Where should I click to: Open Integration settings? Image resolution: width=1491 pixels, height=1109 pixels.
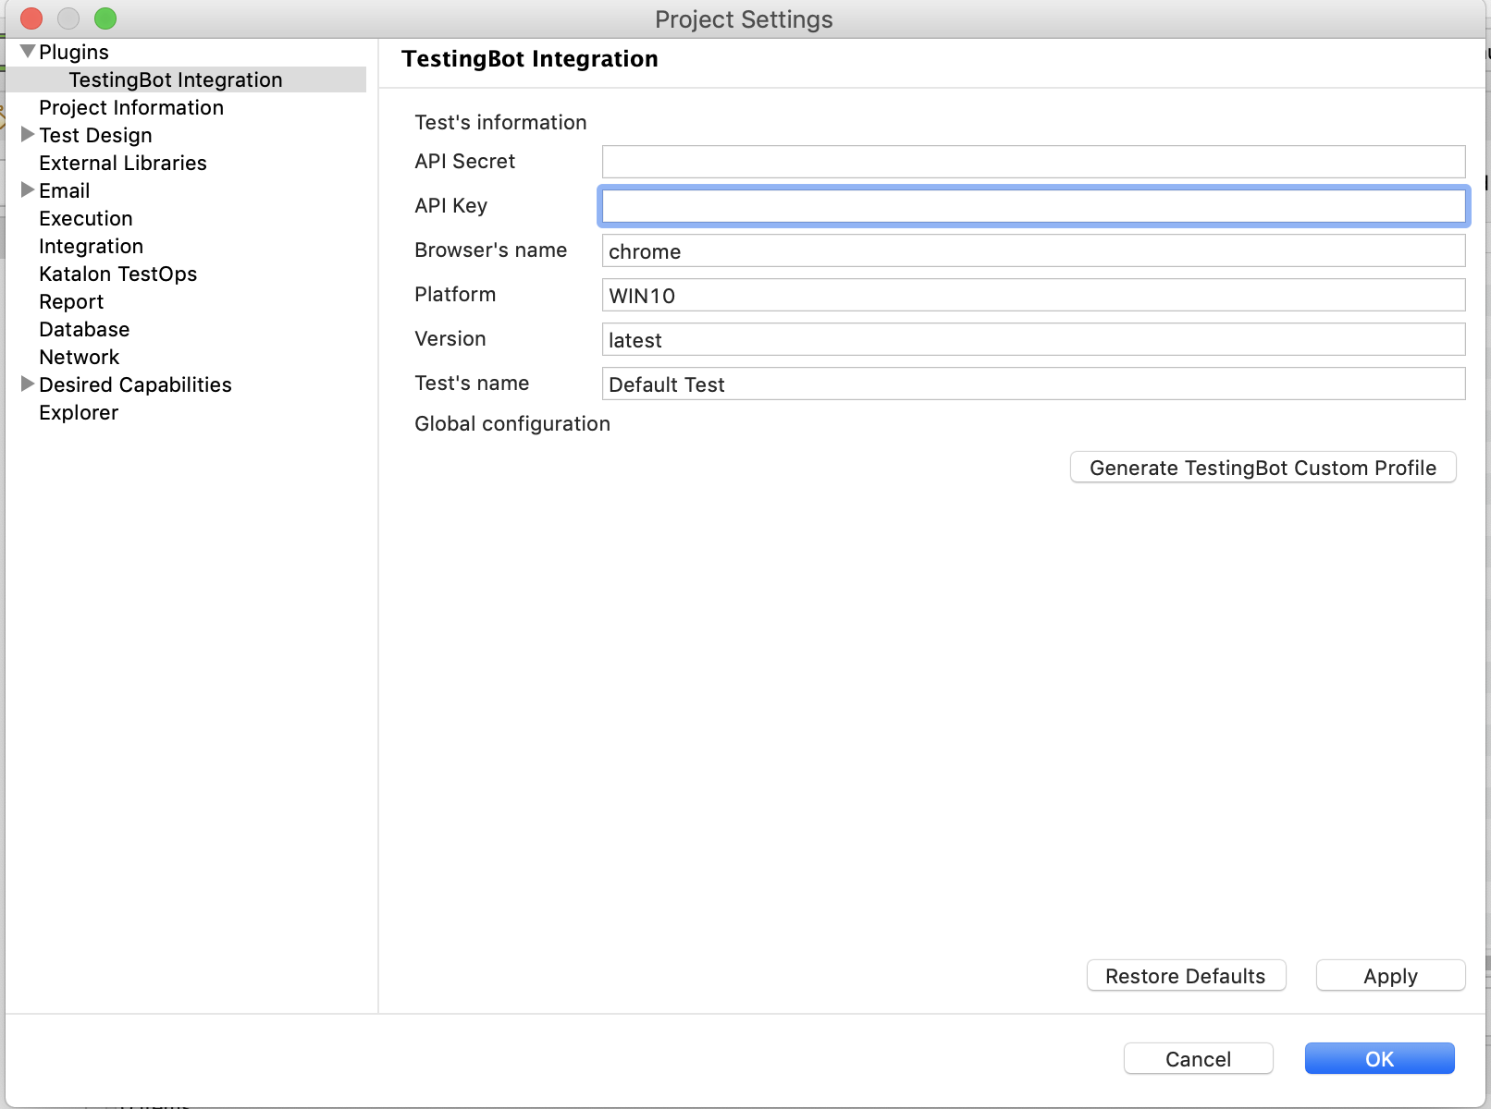(91, 247)
